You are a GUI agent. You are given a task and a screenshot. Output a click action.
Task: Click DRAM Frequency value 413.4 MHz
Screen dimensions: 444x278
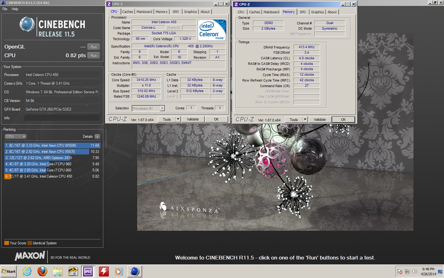[x=307, y=47]
